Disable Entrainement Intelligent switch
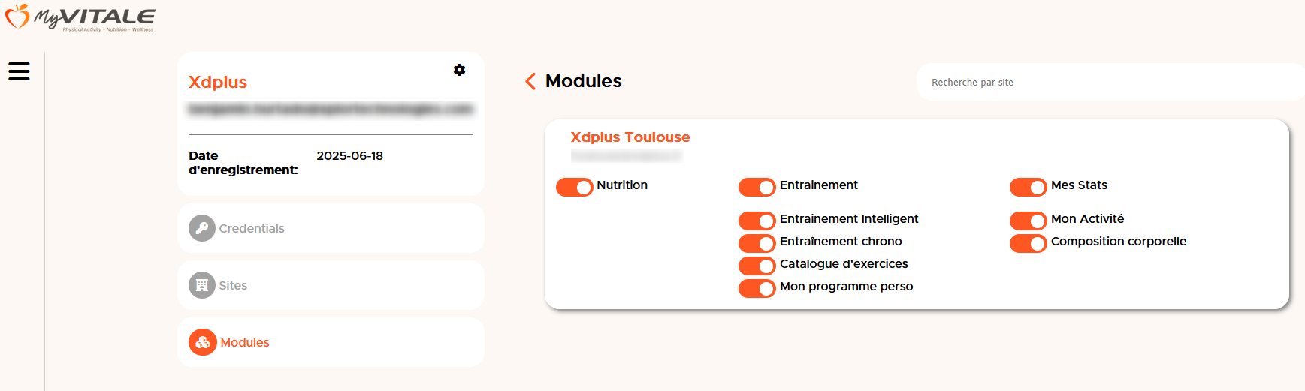This screenshot has width=1305, height=391. pyautogui.click(x=757, y=221)
